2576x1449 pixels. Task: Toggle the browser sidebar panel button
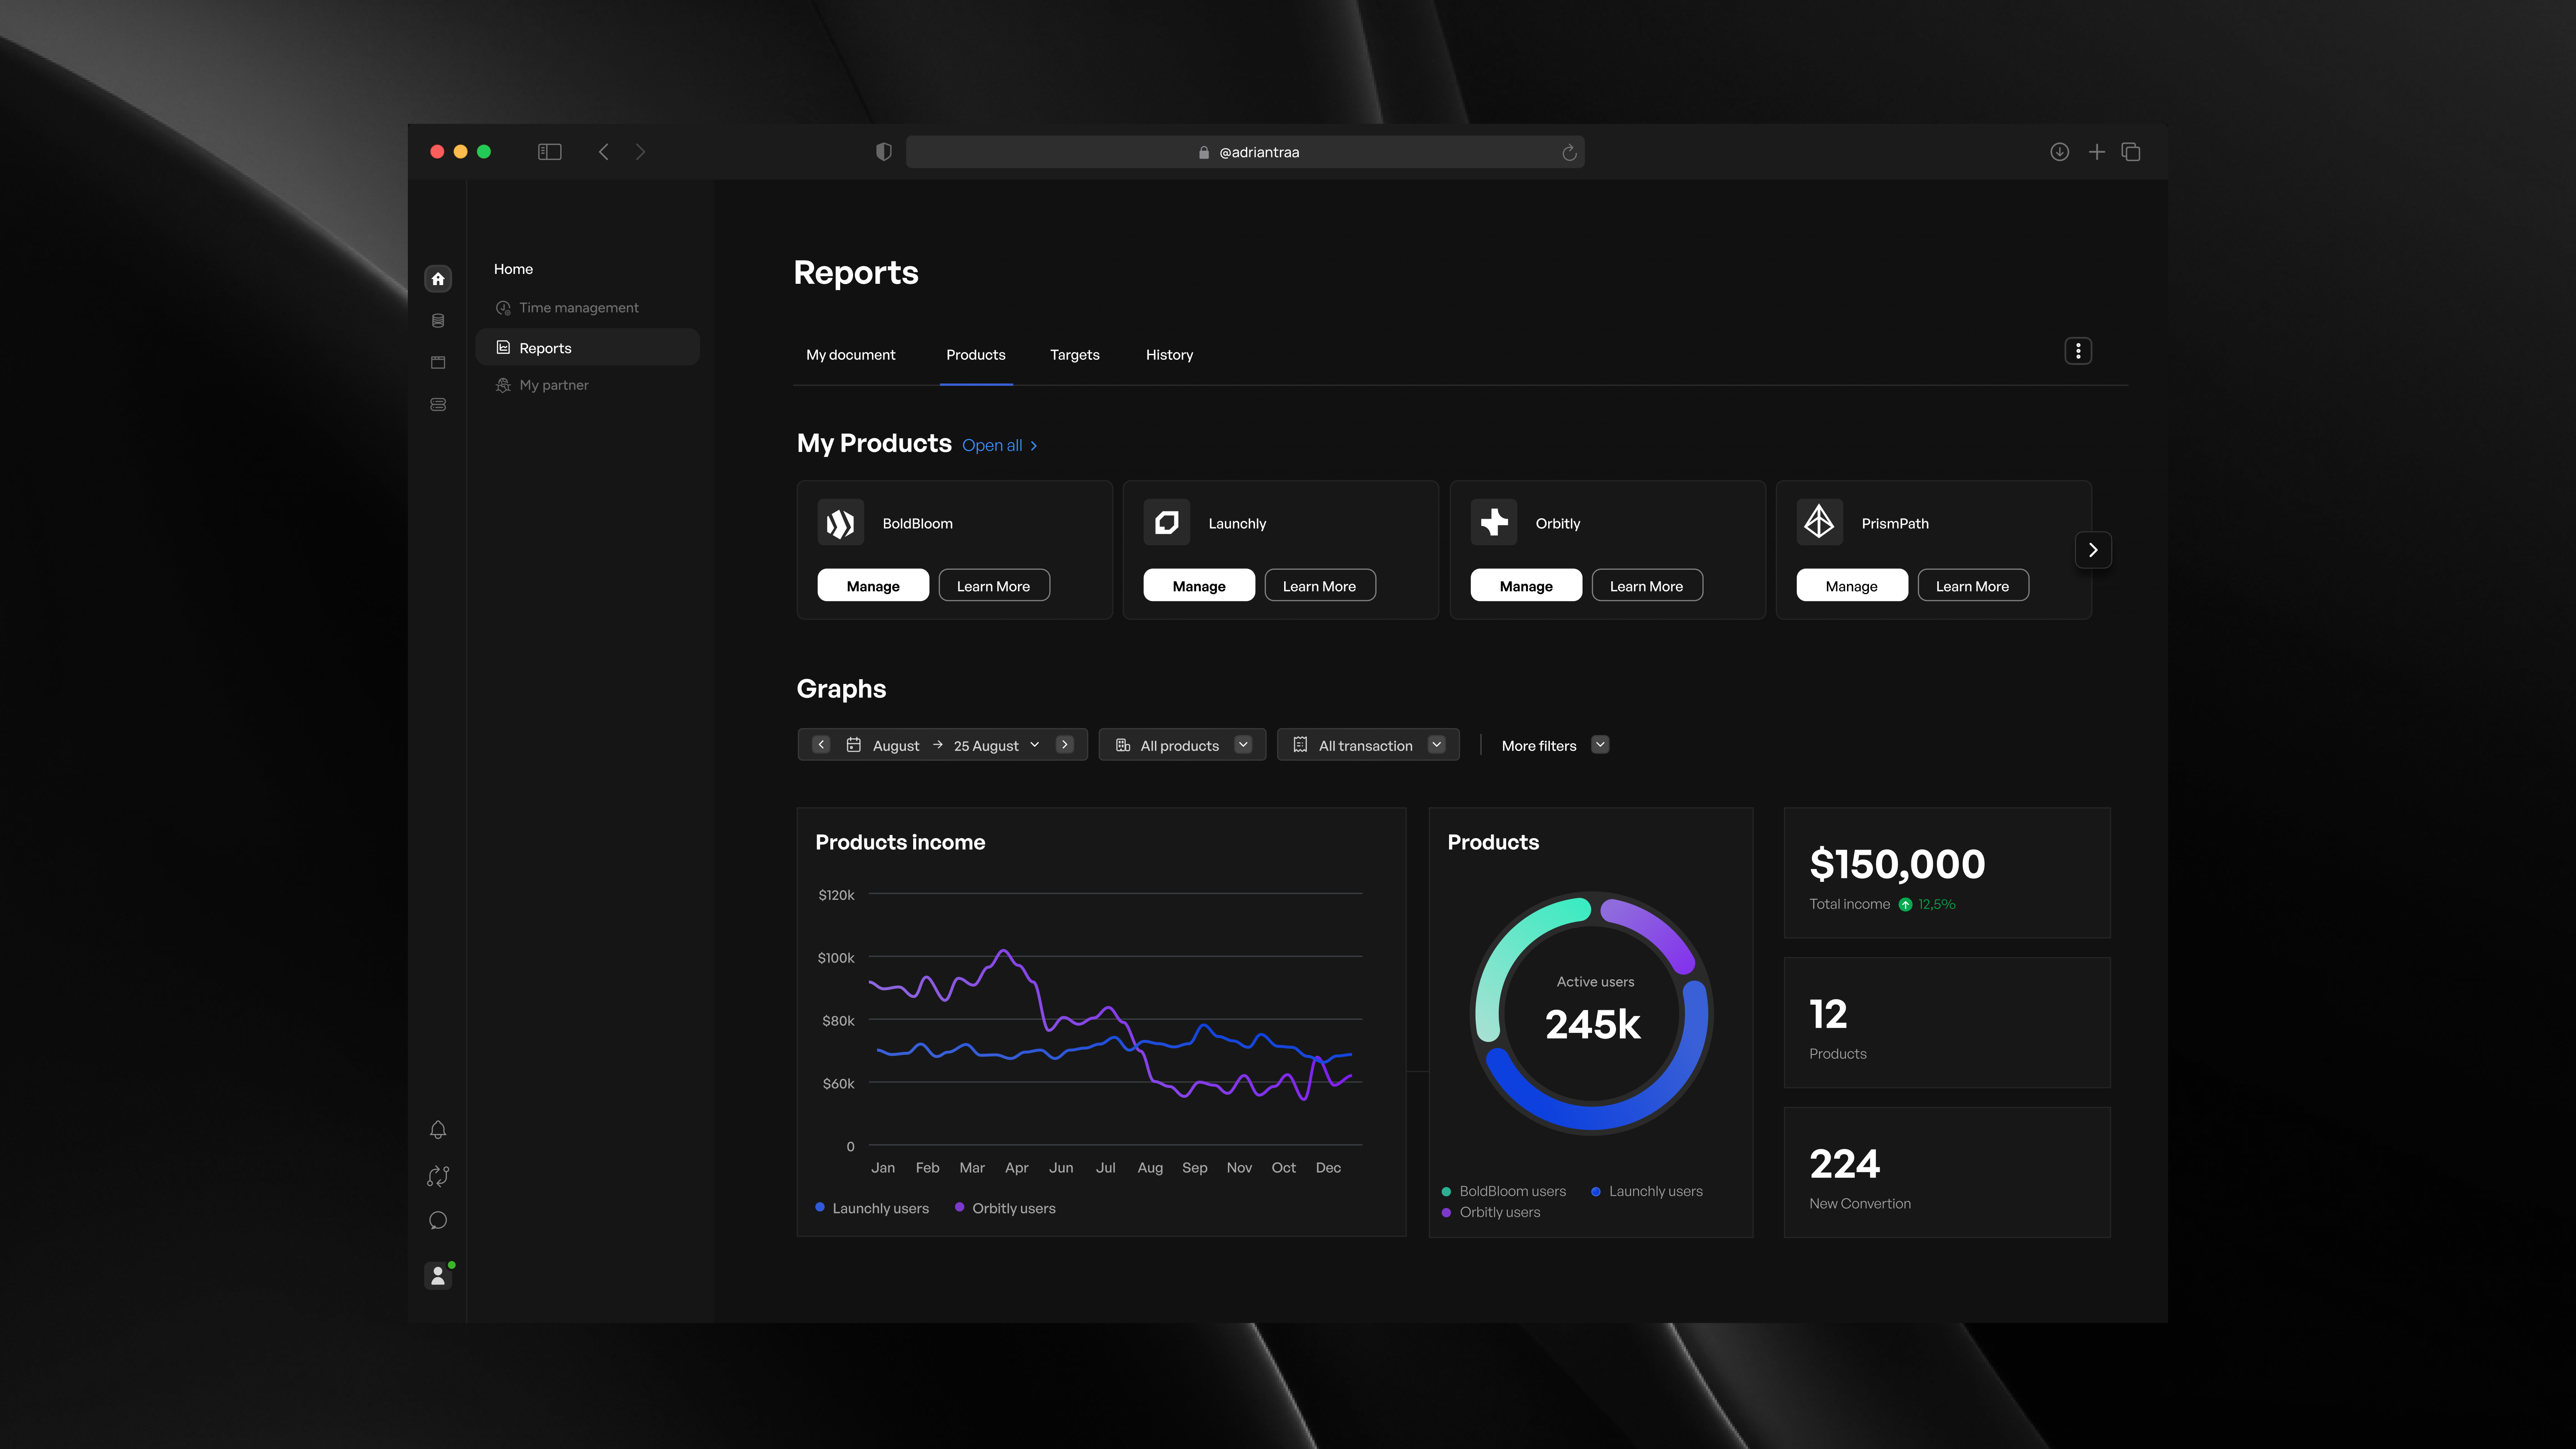tap(550, 152)
